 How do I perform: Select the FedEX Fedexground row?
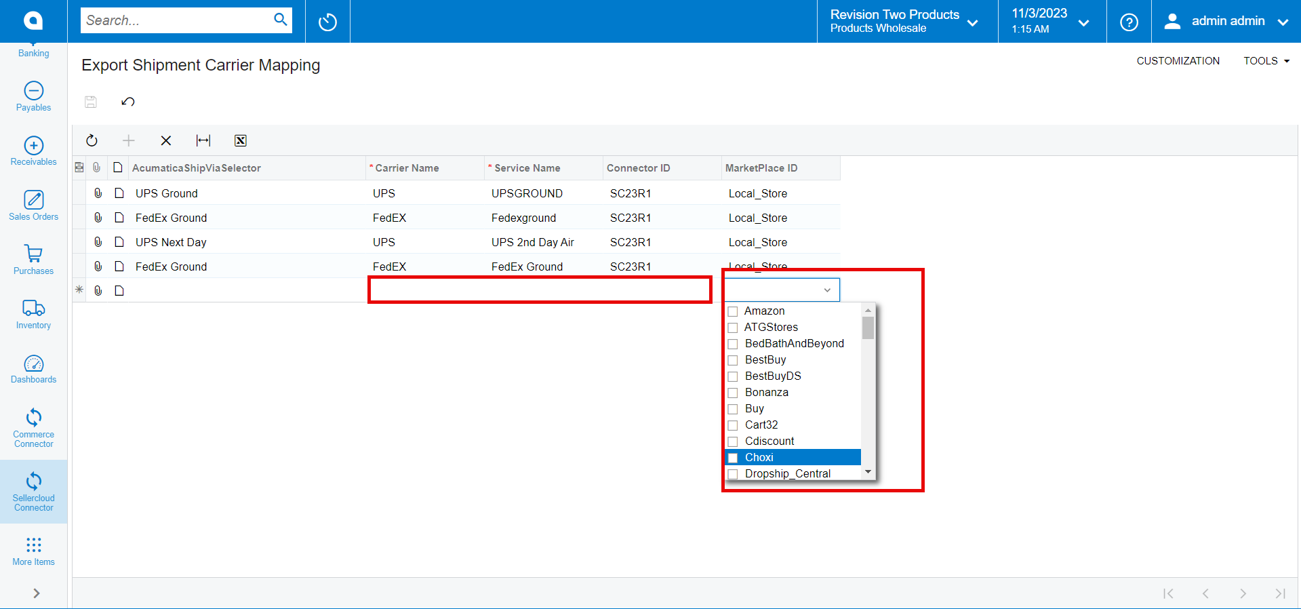457,218
